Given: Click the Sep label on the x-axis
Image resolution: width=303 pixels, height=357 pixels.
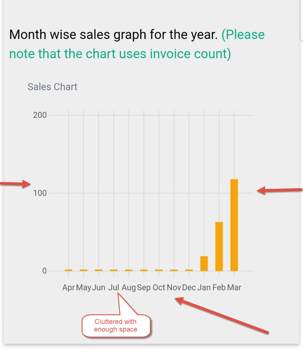Looking at the screenshot, I should 144,287.
